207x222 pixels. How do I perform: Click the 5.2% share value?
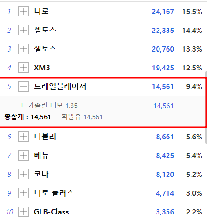point(194,175)
